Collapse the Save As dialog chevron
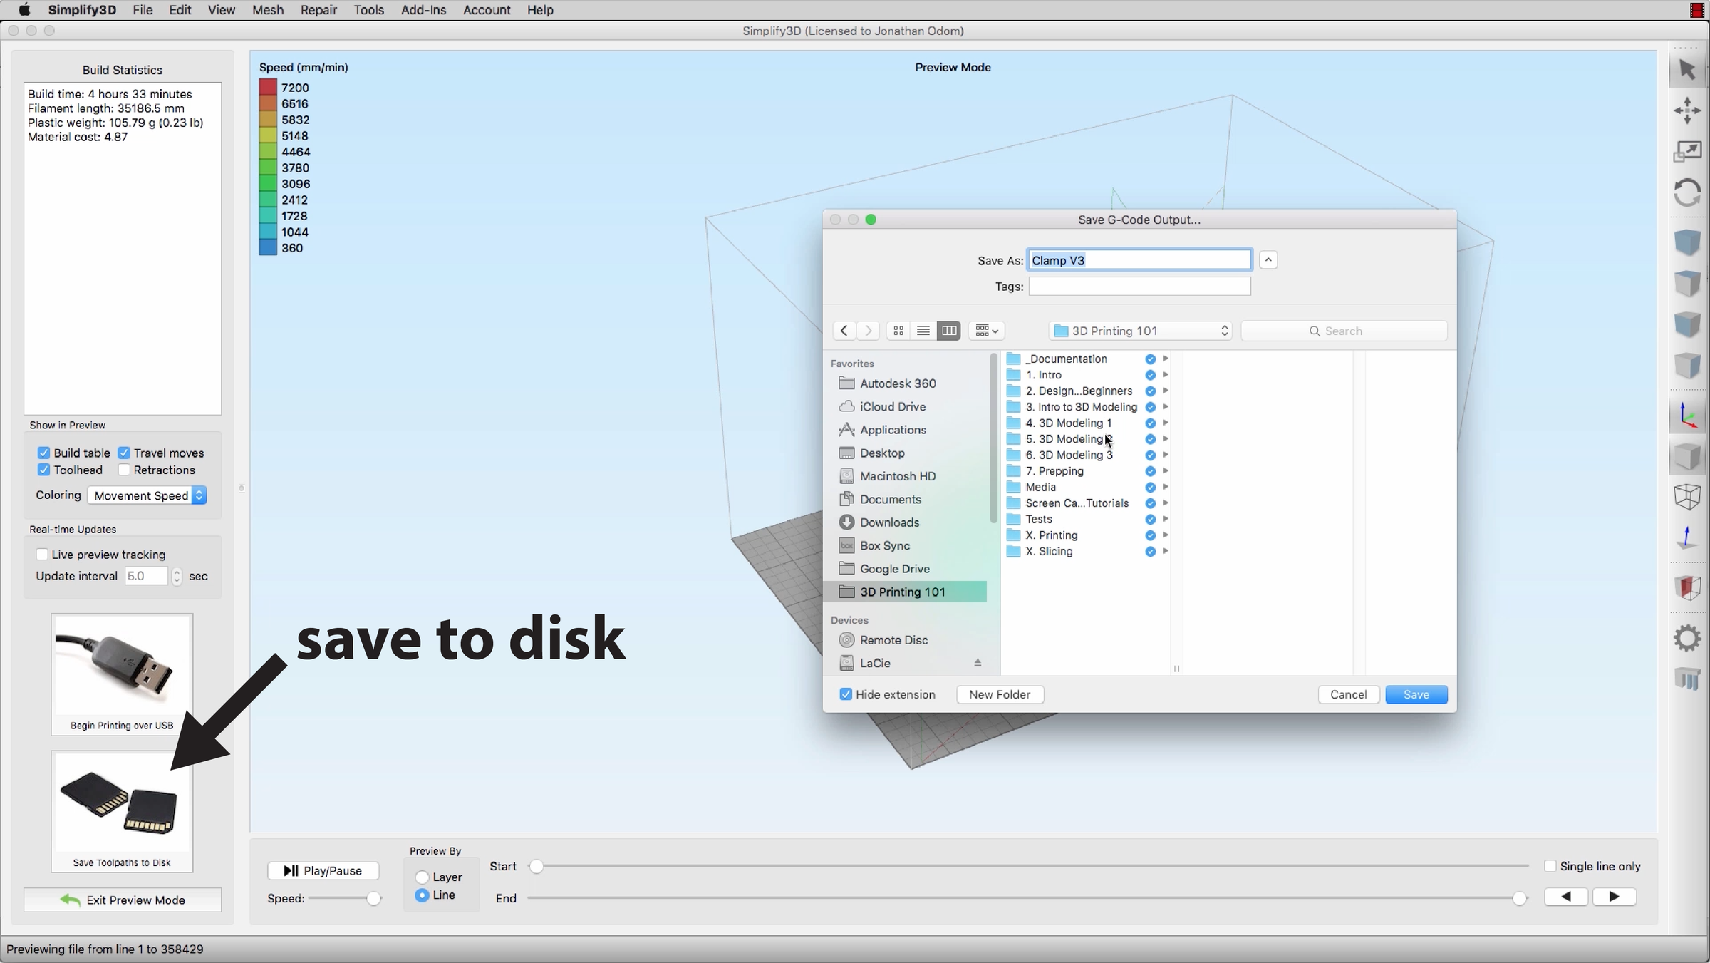The image size is (1710, 963). (x=1268, y=260)
